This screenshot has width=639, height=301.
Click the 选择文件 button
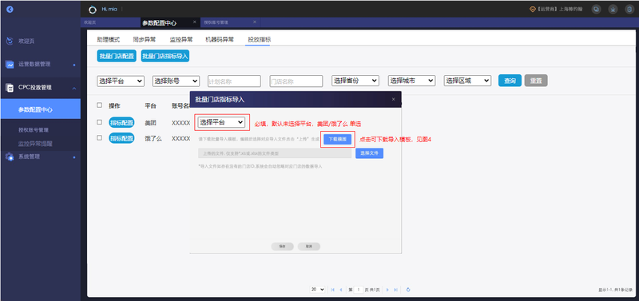[x=369, y=153]
